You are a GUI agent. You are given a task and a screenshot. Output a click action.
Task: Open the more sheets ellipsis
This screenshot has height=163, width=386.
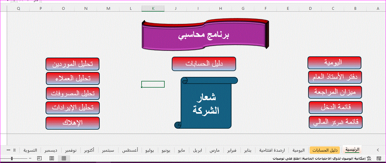click(x=8, y=150)
